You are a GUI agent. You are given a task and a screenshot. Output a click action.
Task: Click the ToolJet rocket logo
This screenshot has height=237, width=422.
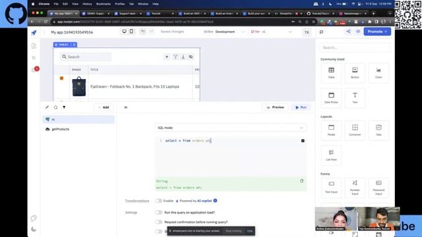[x=34, y=32]
